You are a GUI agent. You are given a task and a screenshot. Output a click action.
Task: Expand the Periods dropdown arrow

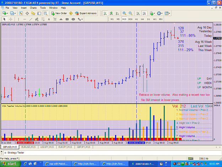coord(162,13)
